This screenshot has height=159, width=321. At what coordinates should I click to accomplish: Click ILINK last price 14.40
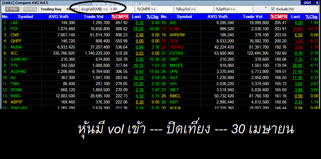[x=297, y=29]
